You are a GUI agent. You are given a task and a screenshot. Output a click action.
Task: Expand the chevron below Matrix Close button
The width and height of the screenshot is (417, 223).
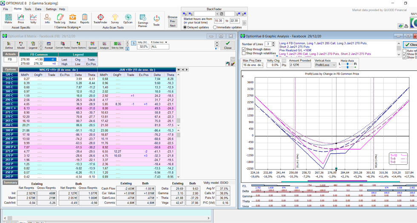[x=233, y=59]
